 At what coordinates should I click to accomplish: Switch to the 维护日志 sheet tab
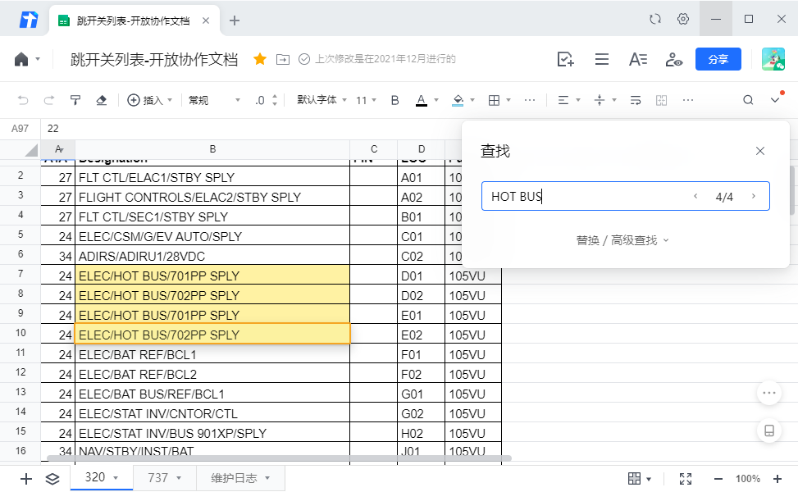coord(240,478)
